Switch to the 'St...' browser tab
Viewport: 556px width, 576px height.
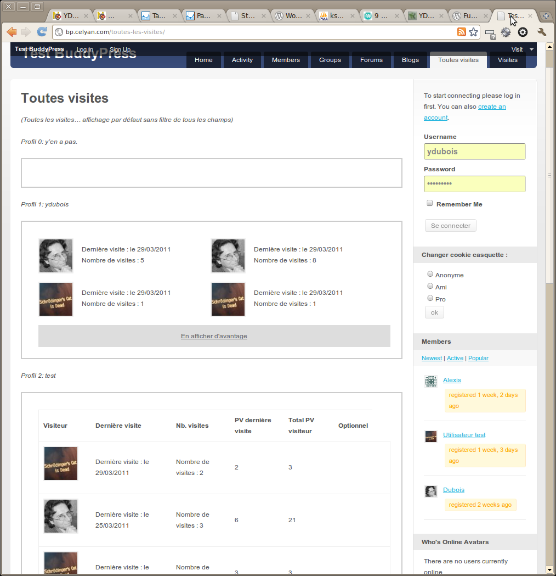click(247, 16)
